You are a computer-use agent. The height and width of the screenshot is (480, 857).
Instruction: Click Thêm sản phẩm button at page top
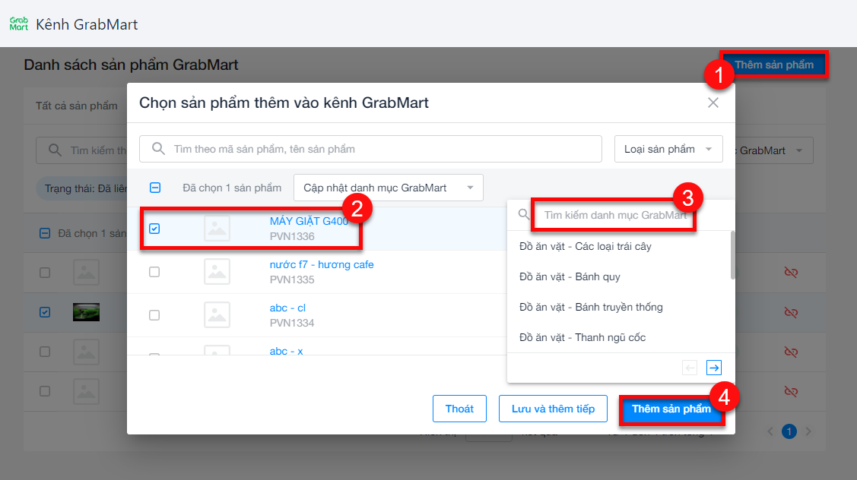coord(774,65)
